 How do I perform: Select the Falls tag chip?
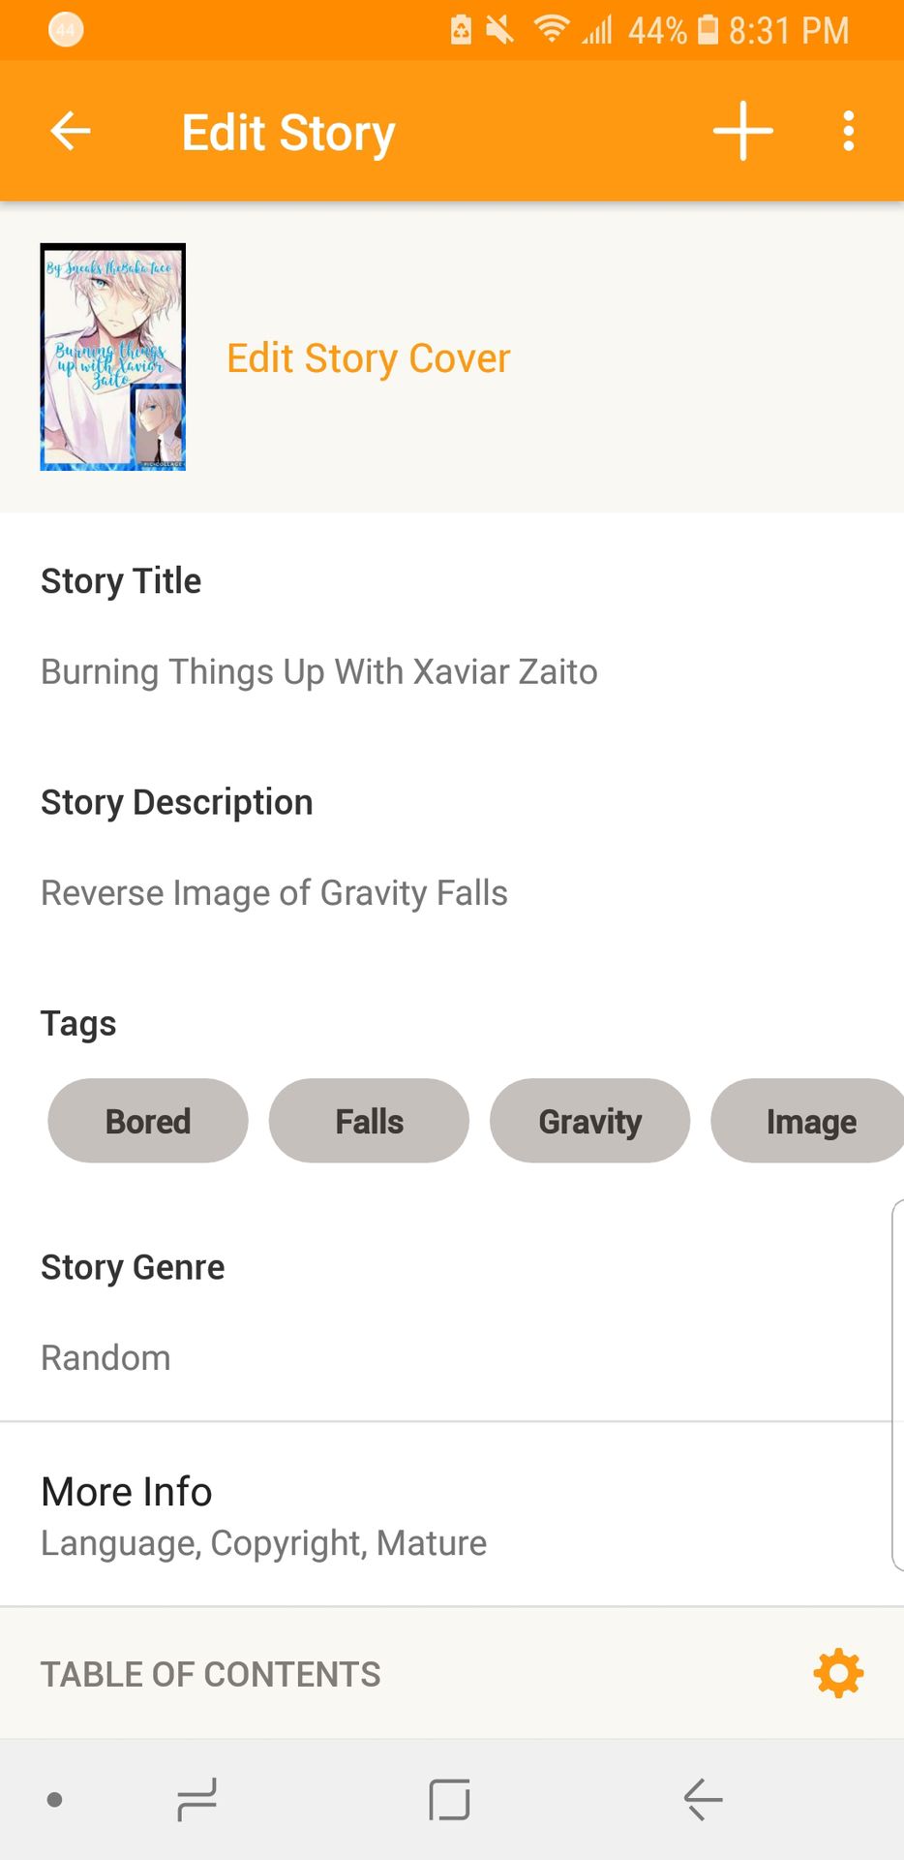[369, 1121]
